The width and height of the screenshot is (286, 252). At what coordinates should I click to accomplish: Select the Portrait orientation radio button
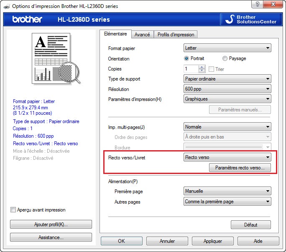point(186,59)
